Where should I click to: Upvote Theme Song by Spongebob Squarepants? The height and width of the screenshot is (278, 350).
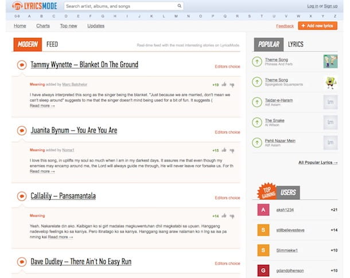click(257, 82)
